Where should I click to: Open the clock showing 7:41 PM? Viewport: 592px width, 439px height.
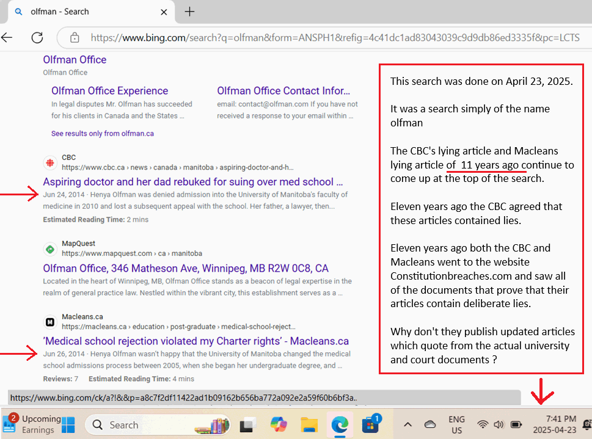coord(555,424)
